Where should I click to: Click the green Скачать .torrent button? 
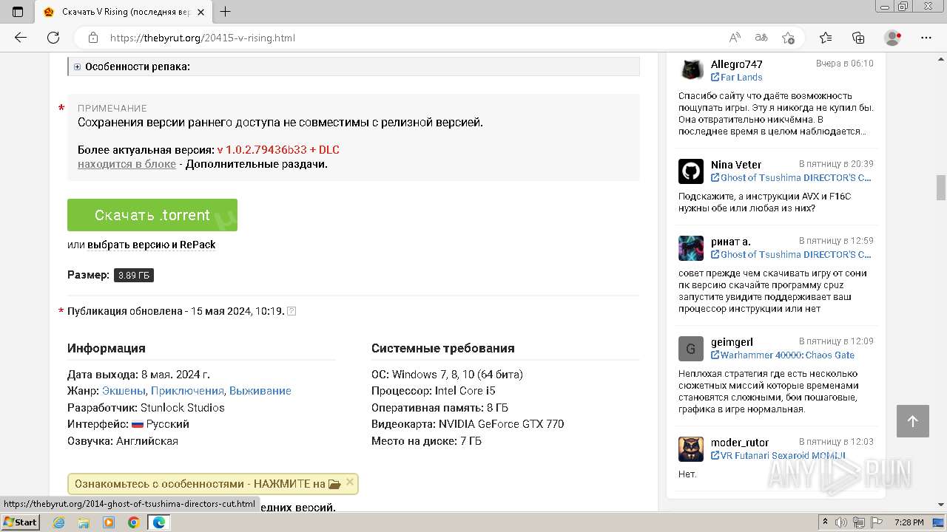pos(152,215)
